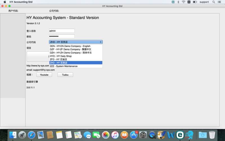Open HY Accounting Std application menu

[21, 2]
